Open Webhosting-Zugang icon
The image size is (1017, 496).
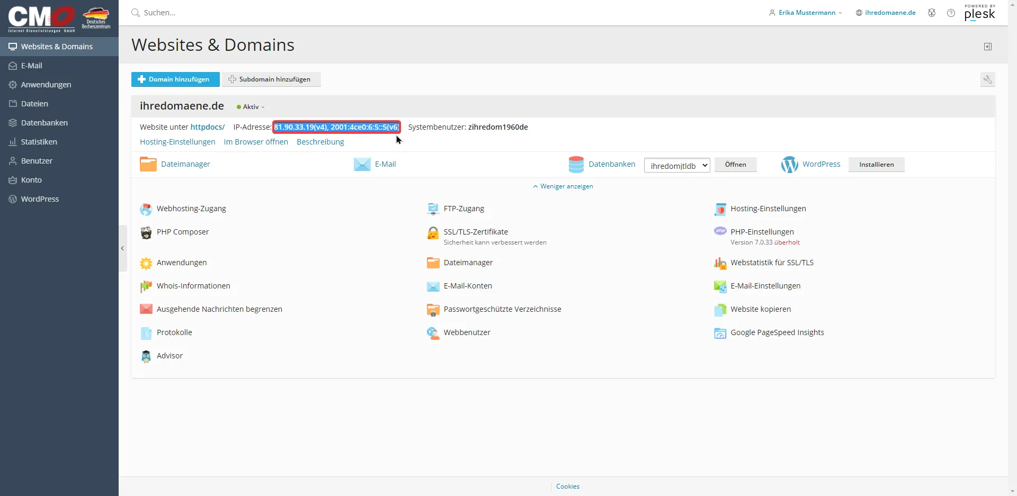(146, 209)
